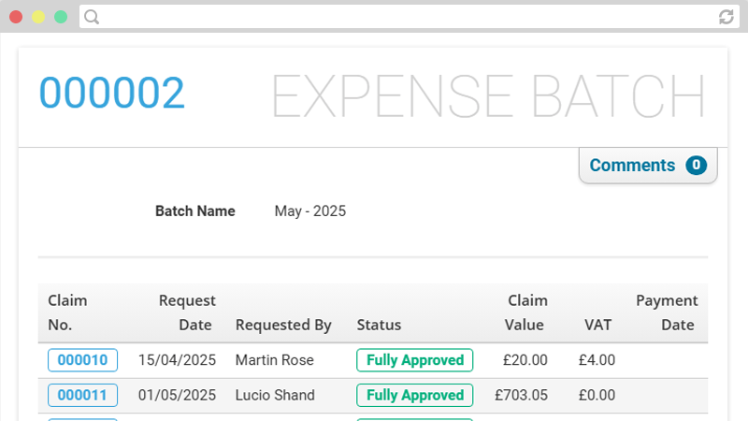
Task: Open claim 000010
Action: coord(82,360)
